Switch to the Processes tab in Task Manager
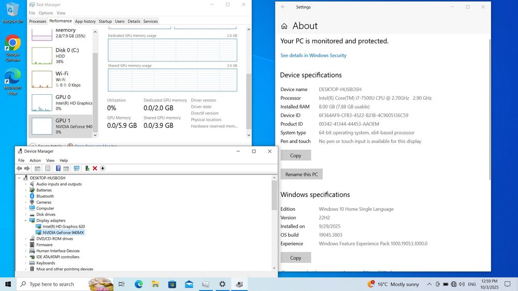The height and width of the screenshot is (291, 518). click(x=38, y=21)
